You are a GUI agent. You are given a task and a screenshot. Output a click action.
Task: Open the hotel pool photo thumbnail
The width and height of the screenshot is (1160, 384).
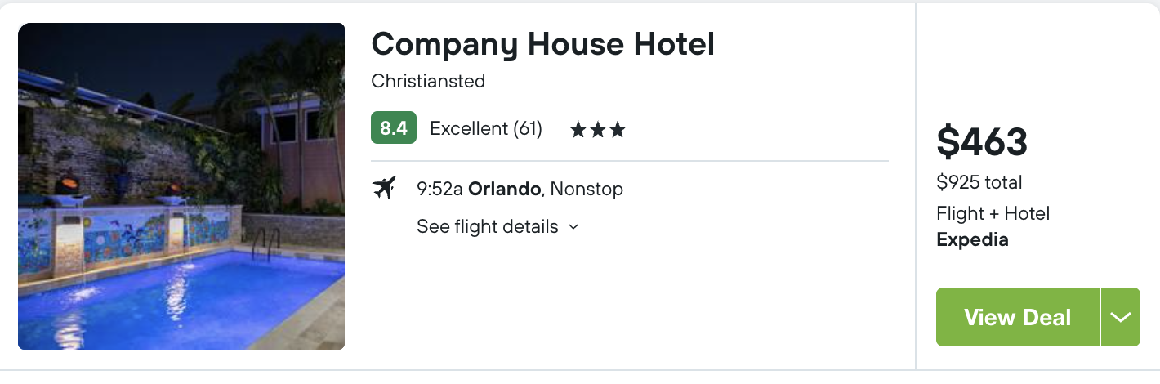(x=181, y=186)
